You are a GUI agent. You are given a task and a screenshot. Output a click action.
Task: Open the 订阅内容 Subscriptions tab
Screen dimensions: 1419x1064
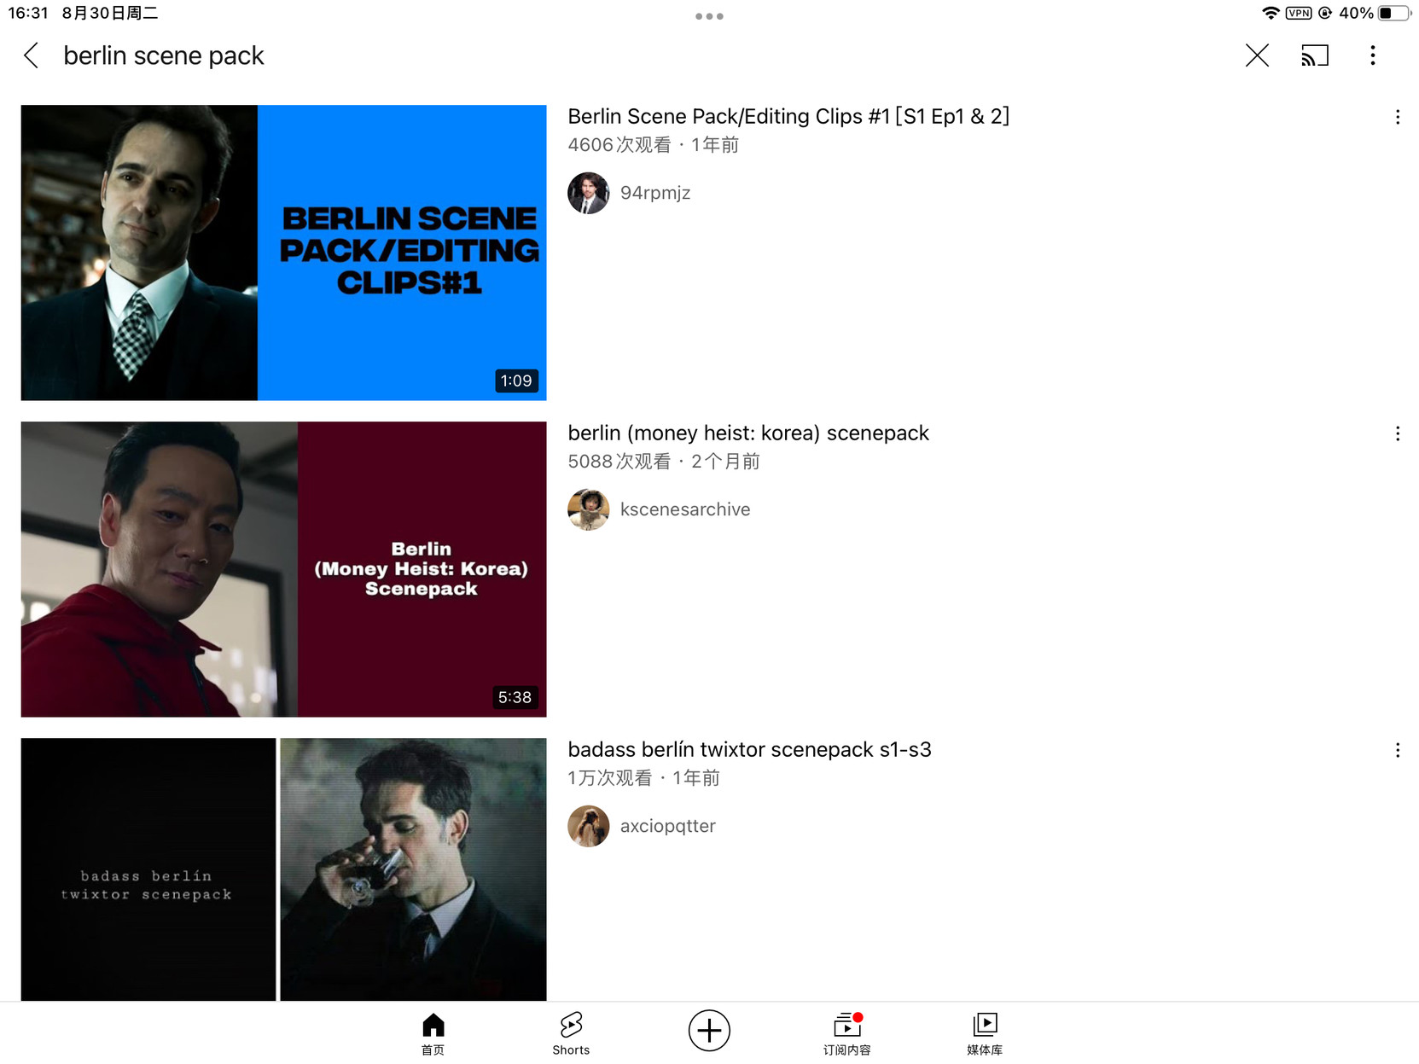847,1033
